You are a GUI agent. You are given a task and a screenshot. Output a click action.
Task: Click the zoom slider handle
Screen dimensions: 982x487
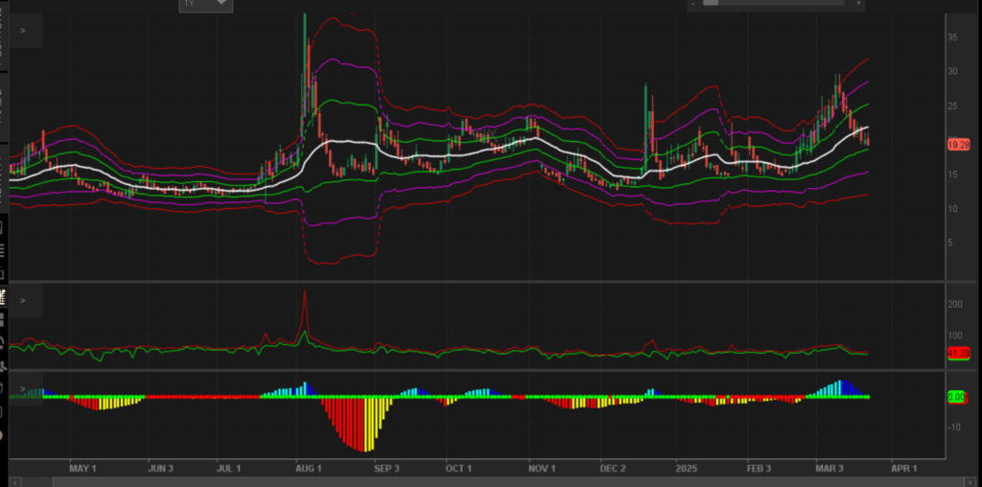[x=711, y=4]
